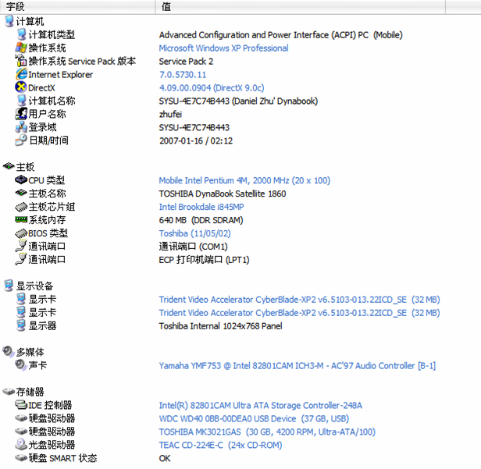The height and width of the screenshot is (469, 481).
Task: Select the 计算机 group label
Action: [30, 21]
